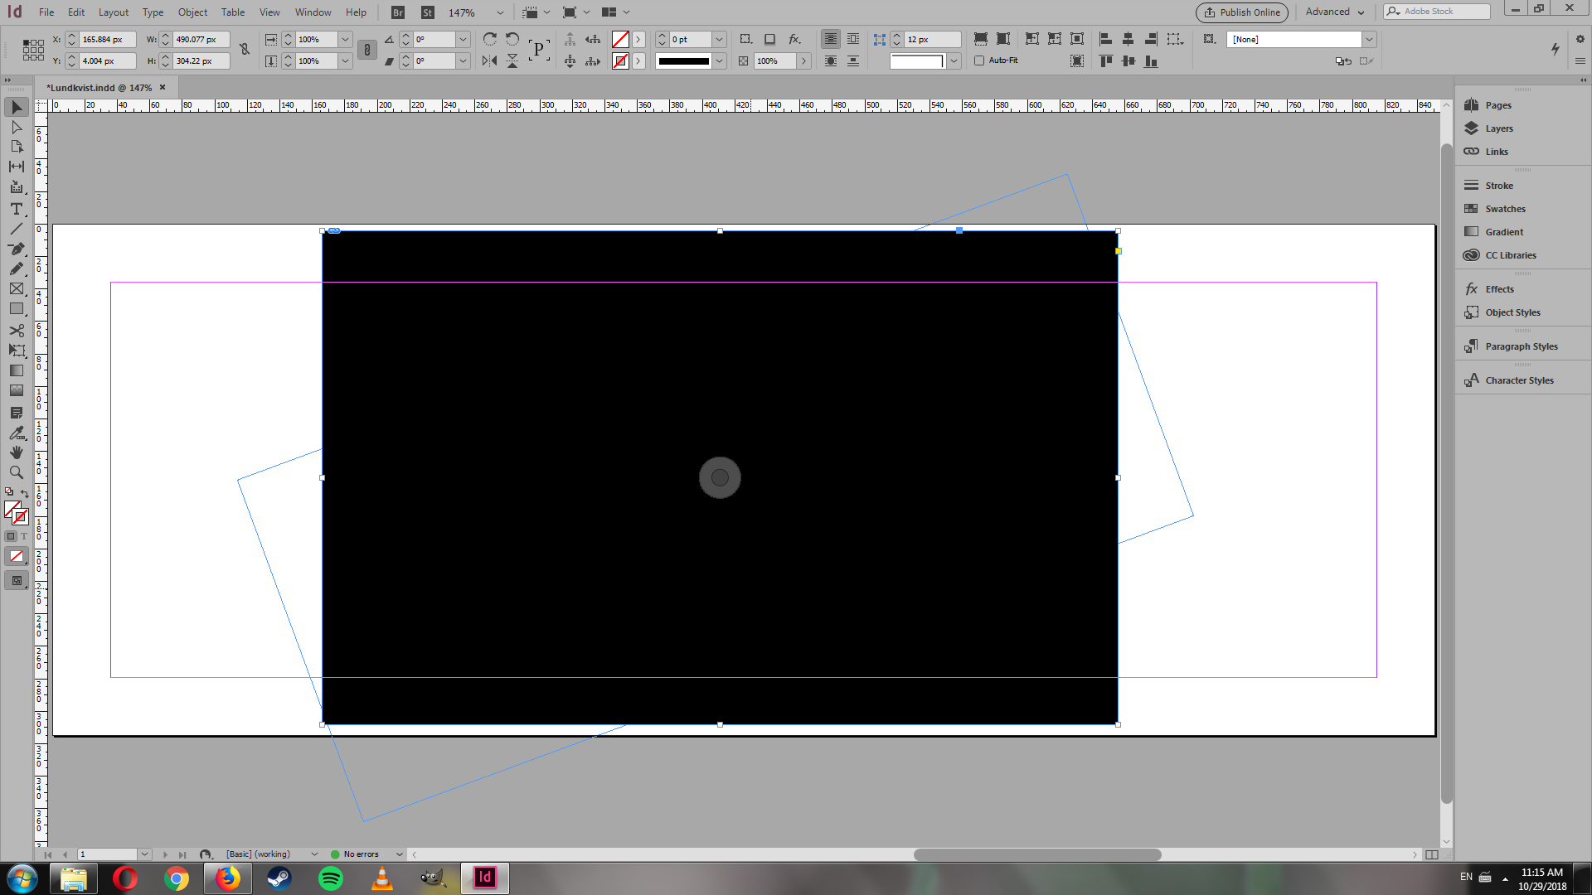Open the Layout menu
Image resolution: width=1592 pixels, height=895 pixels.
114,12
